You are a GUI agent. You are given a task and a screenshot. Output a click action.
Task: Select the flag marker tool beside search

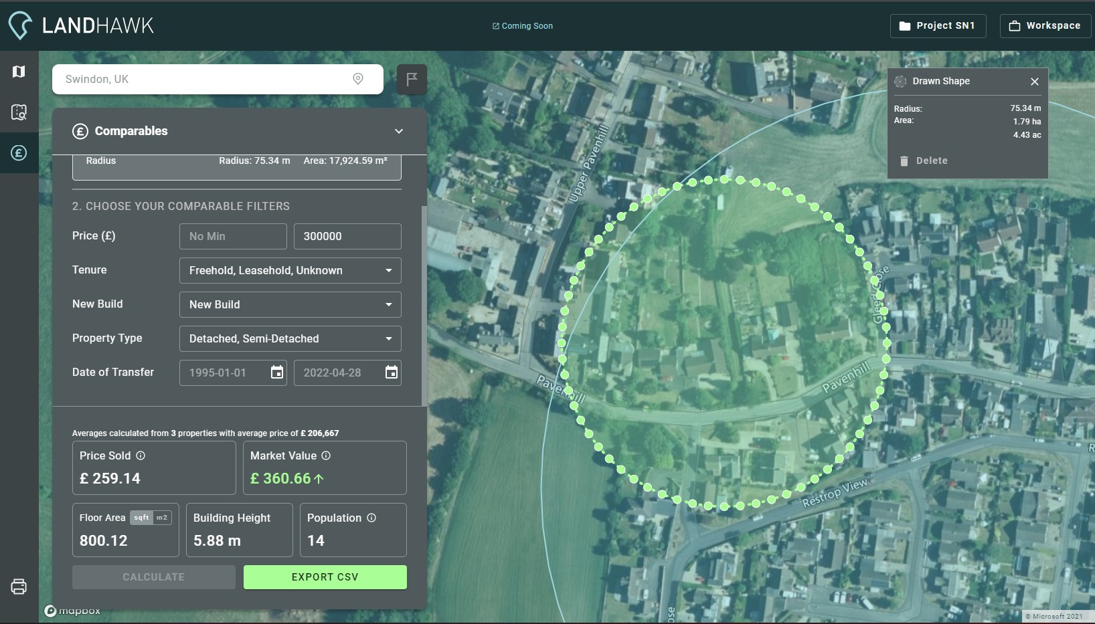412,79
